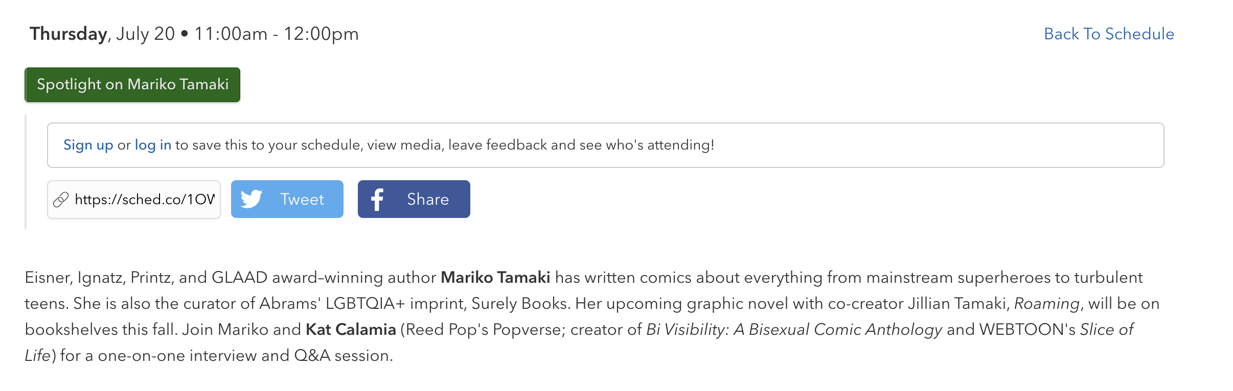Open the log in link
Image resolution: width=1233 pixels, height=391 pixels.
(x=153, y=145)
